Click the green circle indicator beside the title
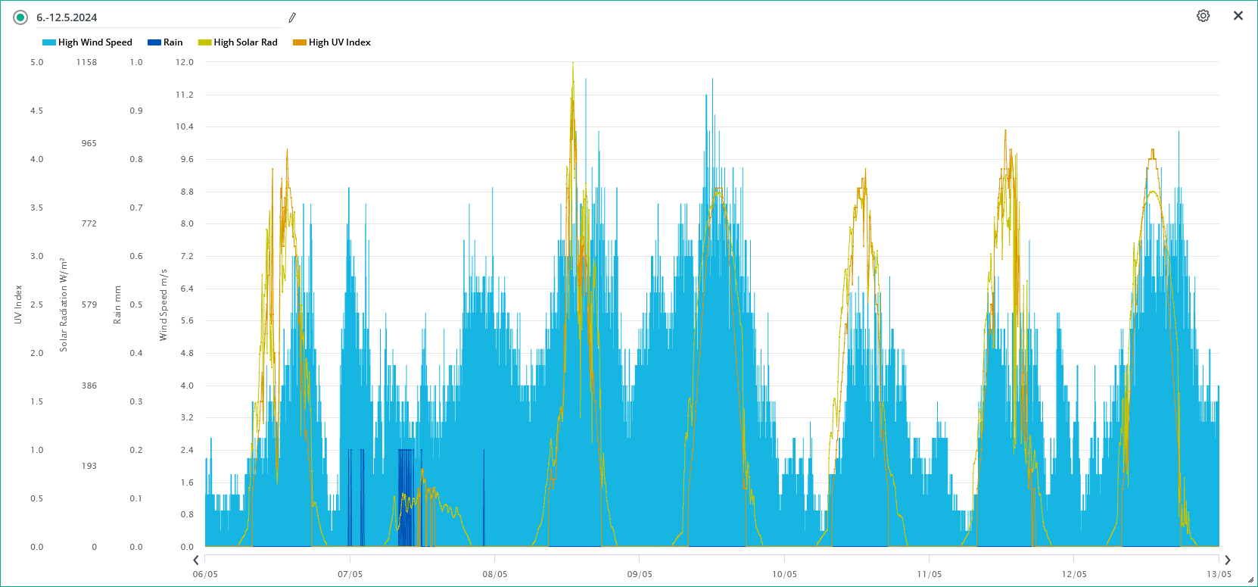 click(20, 17)
